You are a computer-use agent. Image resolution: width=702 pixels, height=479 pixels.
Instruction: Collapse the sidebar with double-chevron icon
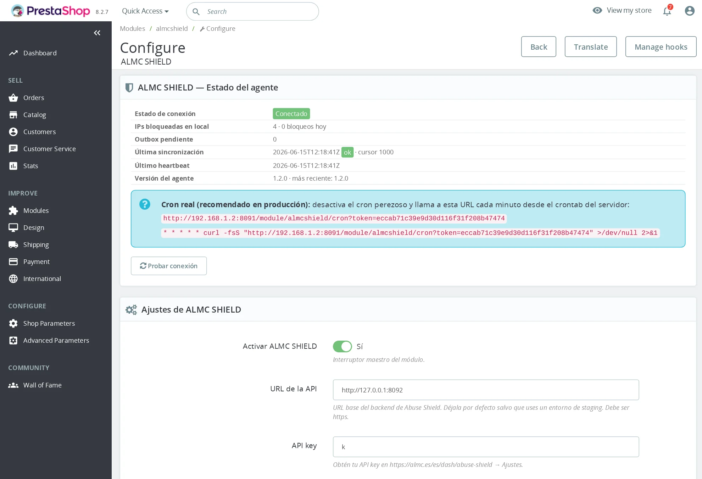coord(97,33)
